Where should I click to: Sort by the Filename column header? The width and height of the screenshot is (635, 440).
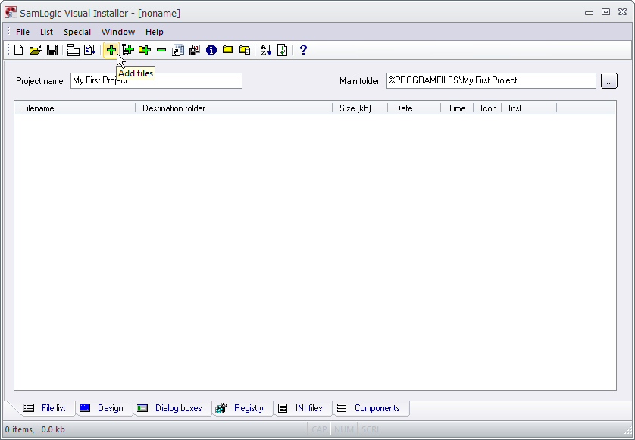[75, 108]
